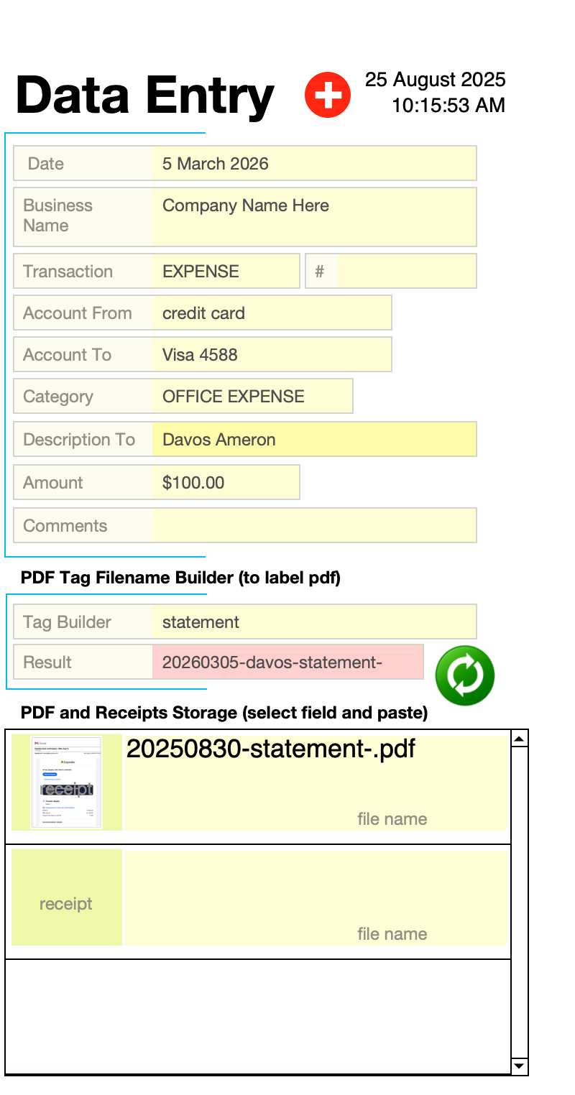Click the red plus add-entry icon

coord(328,95)
